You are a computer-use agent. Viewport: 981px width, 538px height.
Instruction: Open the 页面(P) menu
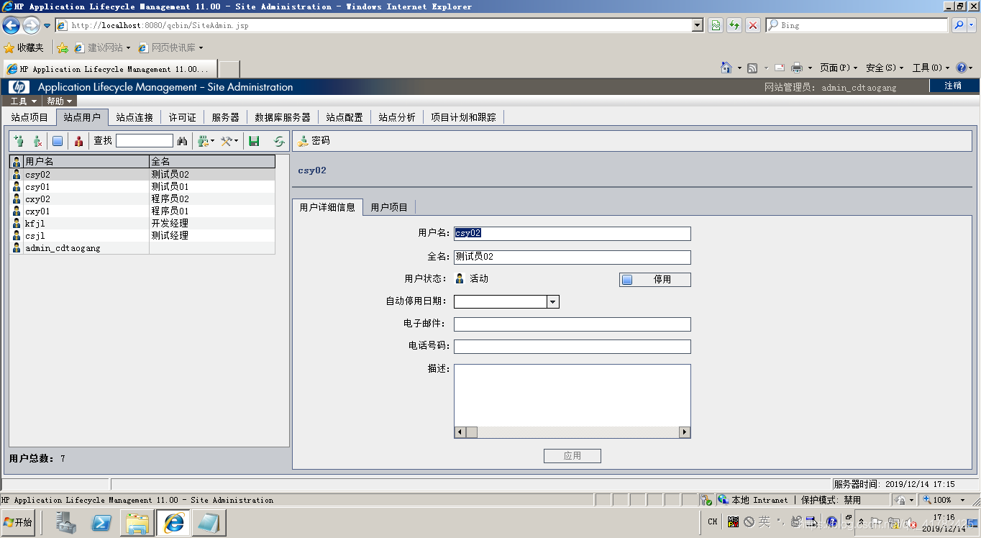(839, 68)
